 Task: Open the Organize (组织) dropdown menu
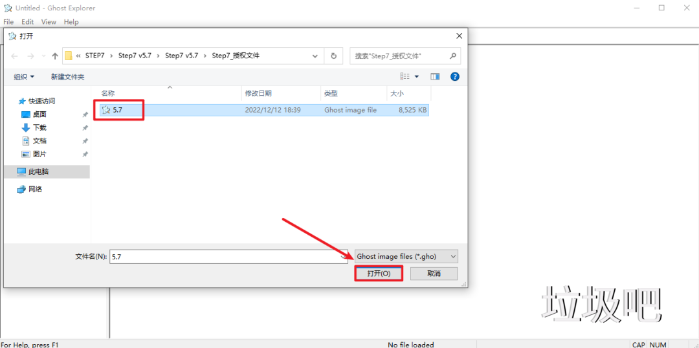(24, 76)
